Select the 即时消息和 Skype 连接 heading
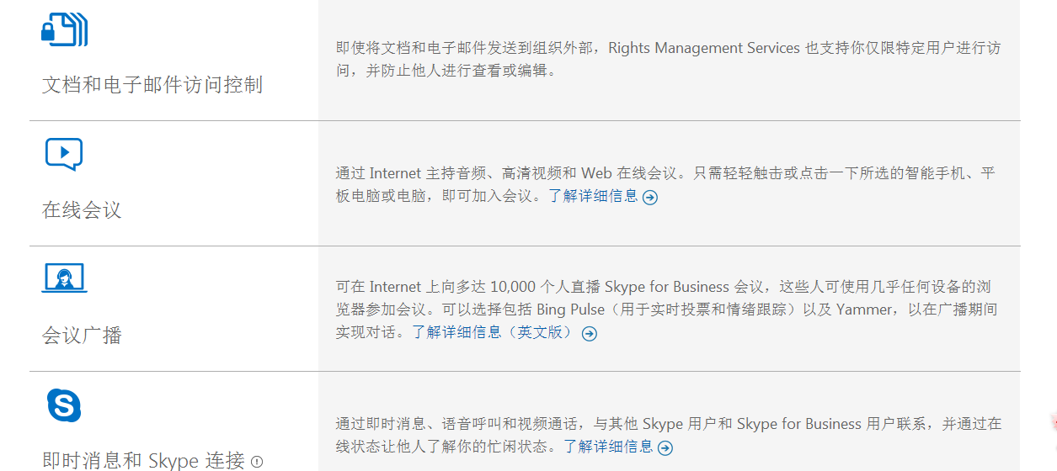This screenshot has height=471, width=1057. coord(143,461)
